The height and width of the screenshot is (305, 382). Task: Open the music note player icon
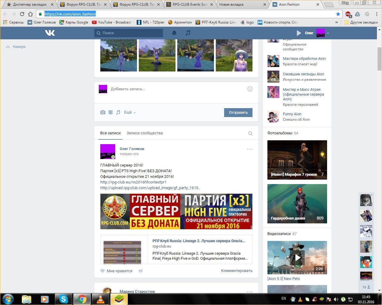coord(188,33)
